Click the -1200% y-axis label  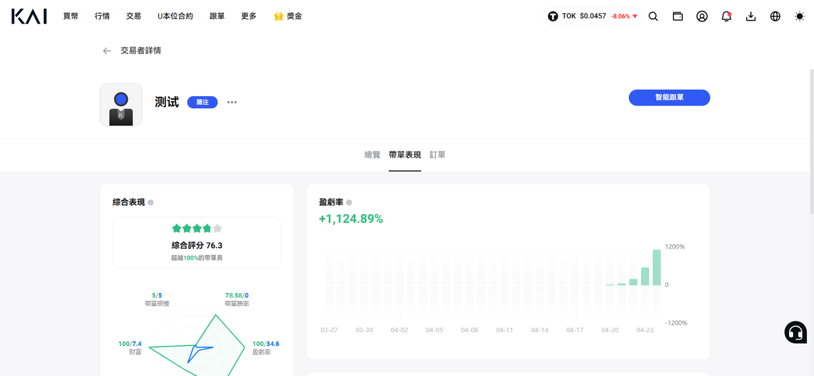tap(676, 323)
